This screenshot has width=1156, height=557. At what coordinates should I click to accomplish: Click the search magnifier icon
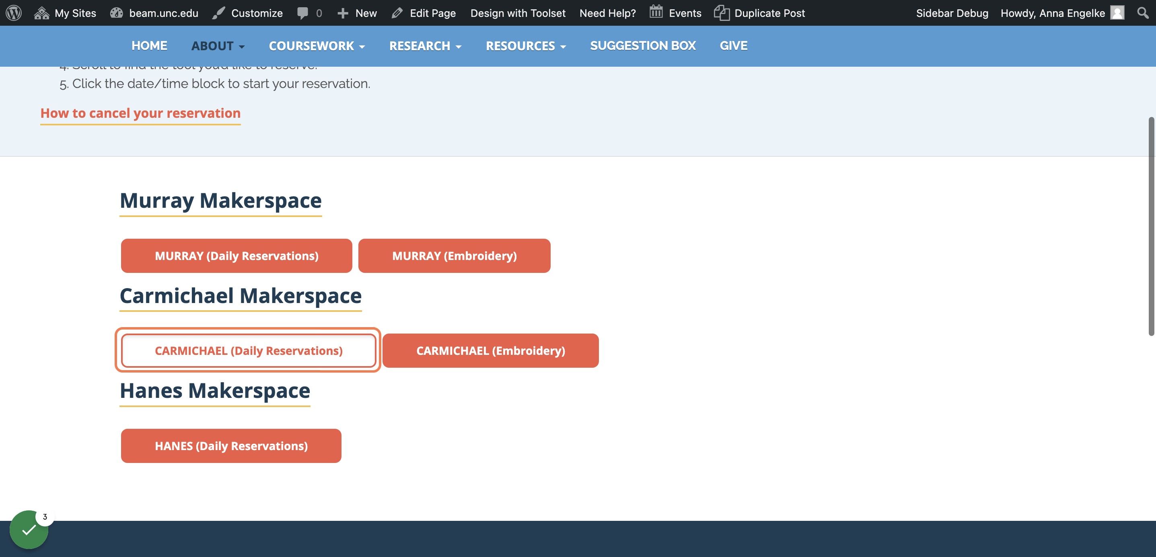(1143, 12)
